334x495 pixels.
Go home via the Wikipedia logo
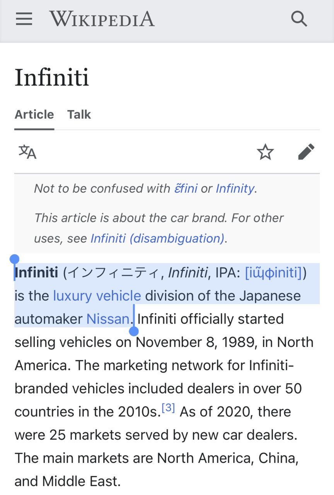point(102,19)
